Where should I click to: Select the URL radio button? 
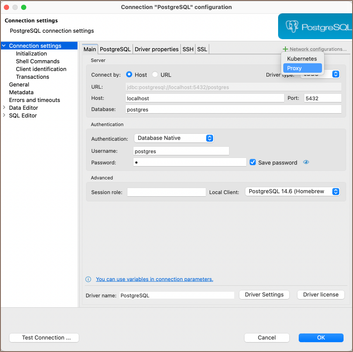[x=155, y=74]
